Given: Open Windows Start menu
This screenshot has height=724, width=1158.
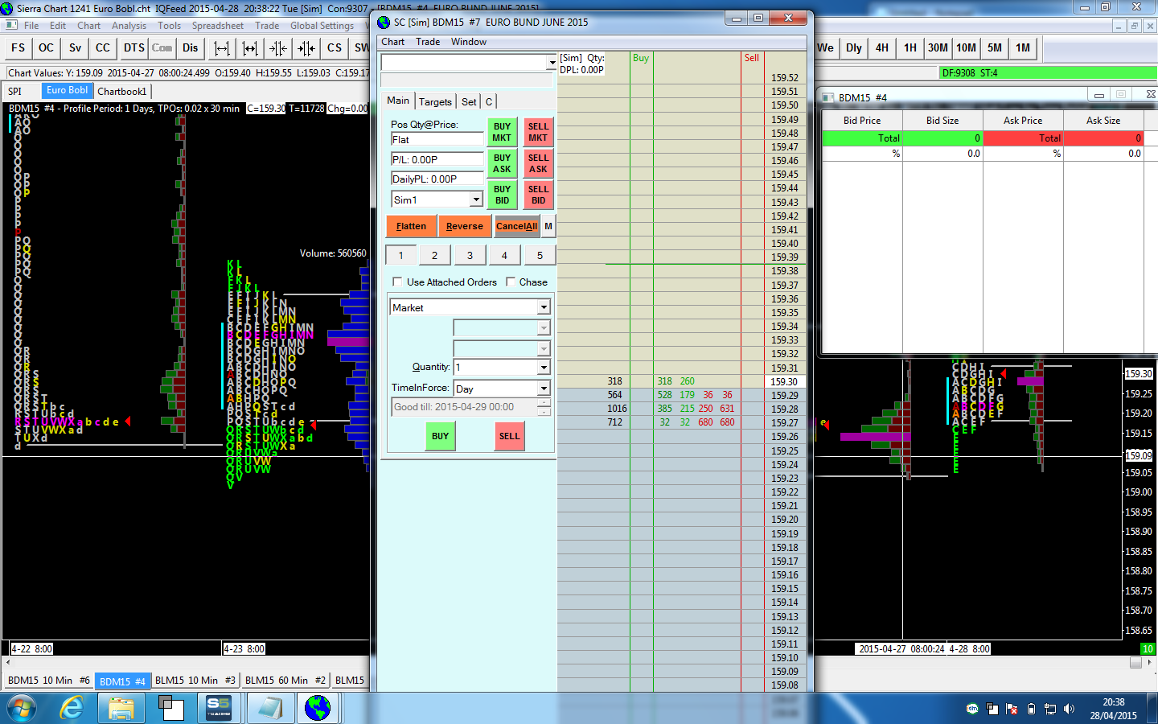Looking at the screenshot, I should click(x=23, y=709).
